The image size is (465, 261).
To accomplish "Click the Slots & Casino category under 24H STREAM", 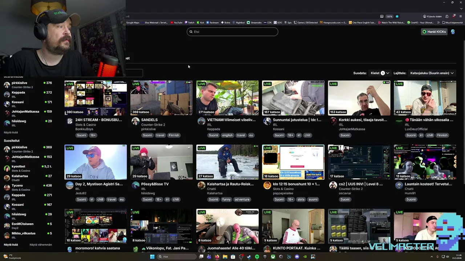I will (x=86, y=125).
